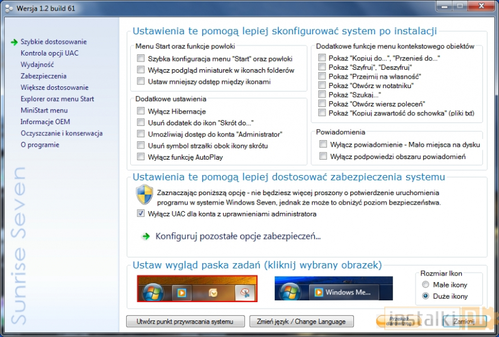Check Wyłącz funkcję AutoPlay
This screenshot has height=337, width=499.
141,157
